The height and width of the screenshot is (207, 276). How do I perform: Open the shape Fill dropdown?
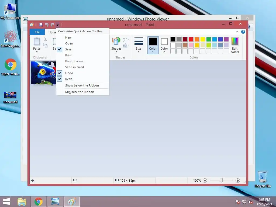coord(126,46)
